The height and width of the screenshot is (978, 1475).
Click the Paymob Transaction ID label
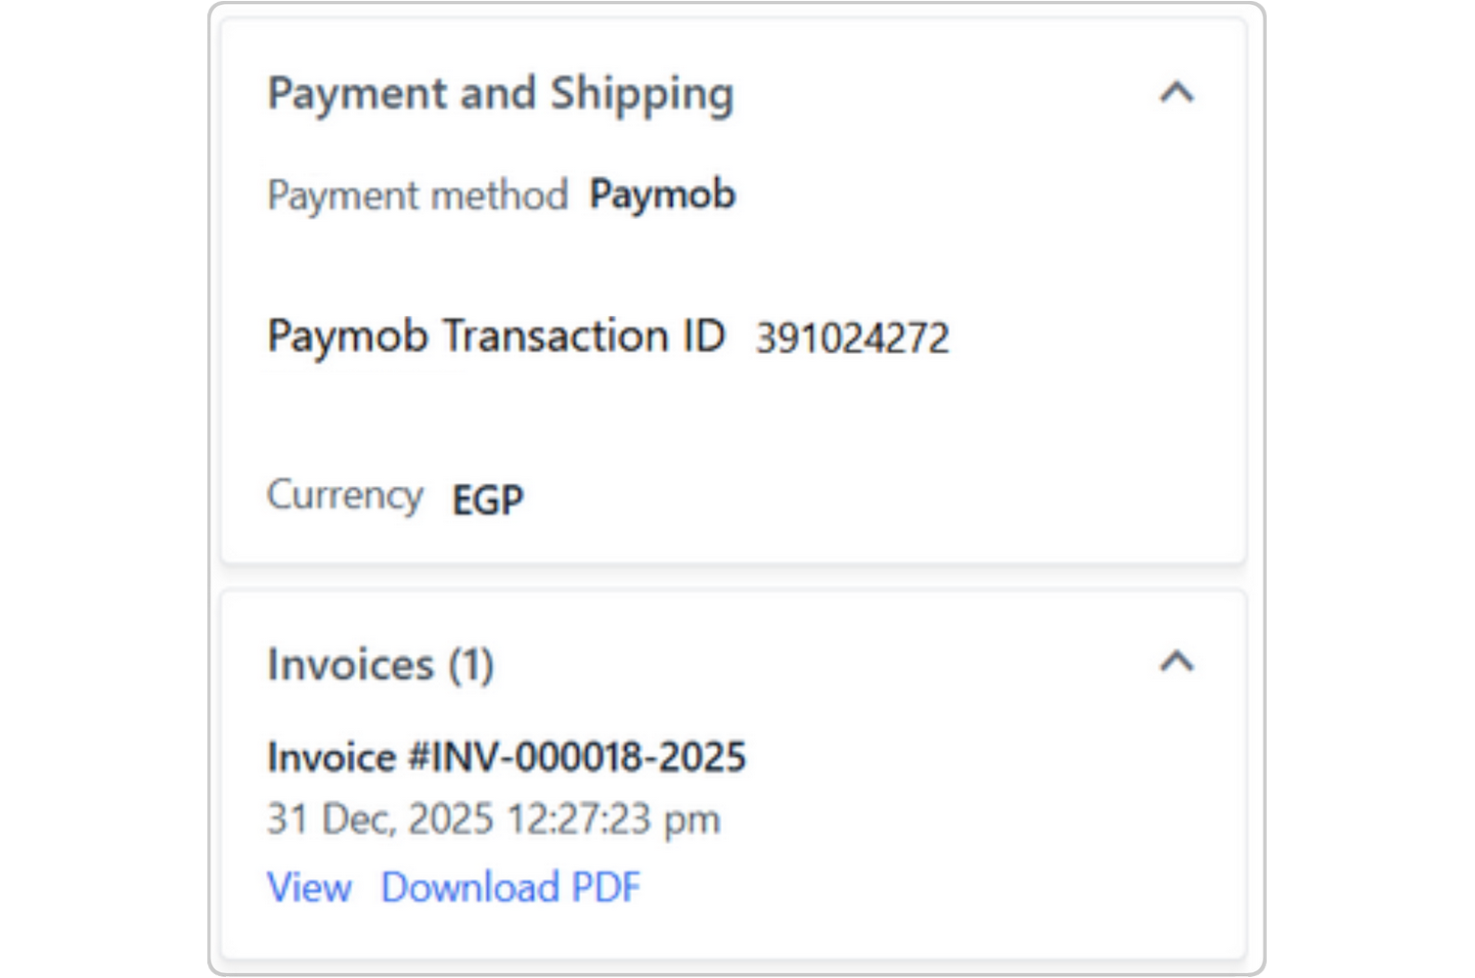(497, 336)
